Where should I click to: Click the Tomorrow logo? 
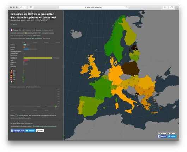click(x=166, y=133)
